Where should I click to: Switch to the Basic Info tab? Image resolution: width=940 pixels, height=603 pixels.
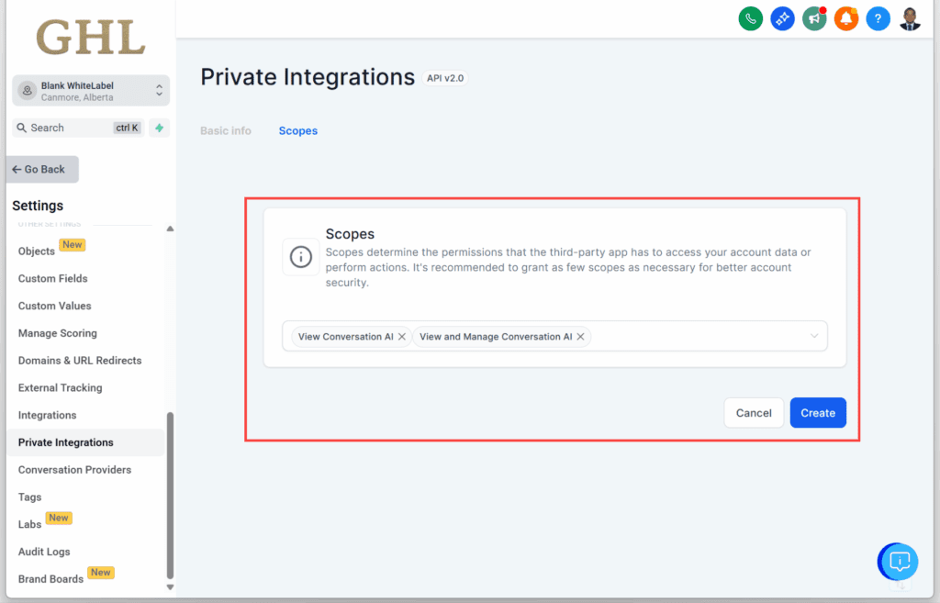click(226, 130)
